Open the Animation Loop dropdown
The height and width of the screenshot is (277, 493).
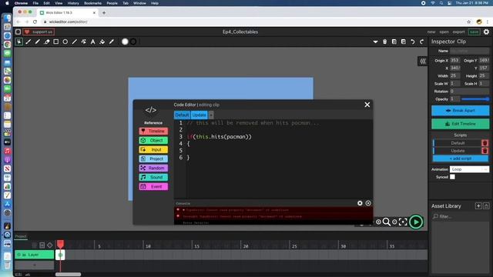click(469, 169)
